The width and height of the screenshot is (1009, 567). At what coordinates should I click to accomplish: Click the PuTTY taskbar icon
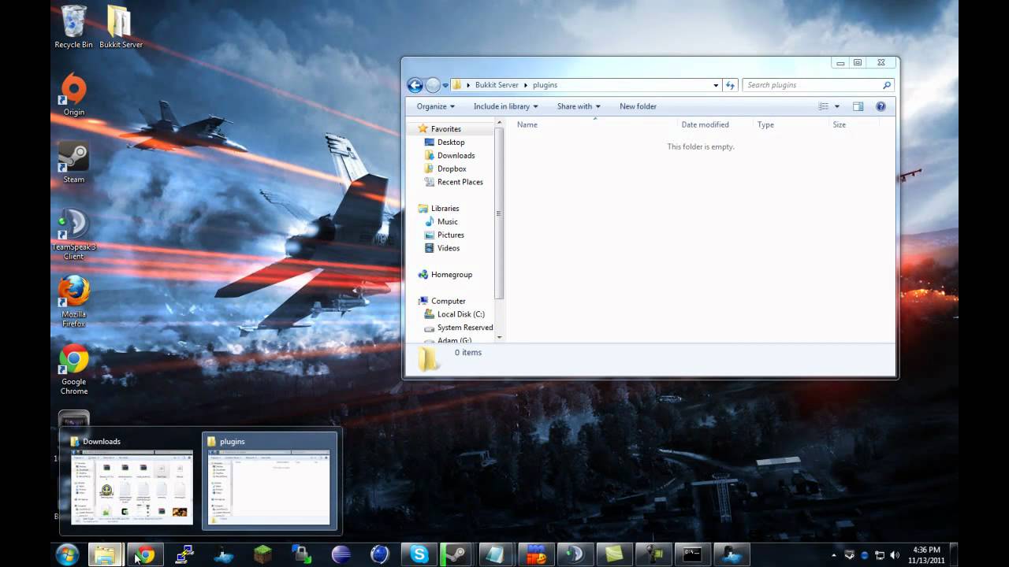[x=185, y=554]
